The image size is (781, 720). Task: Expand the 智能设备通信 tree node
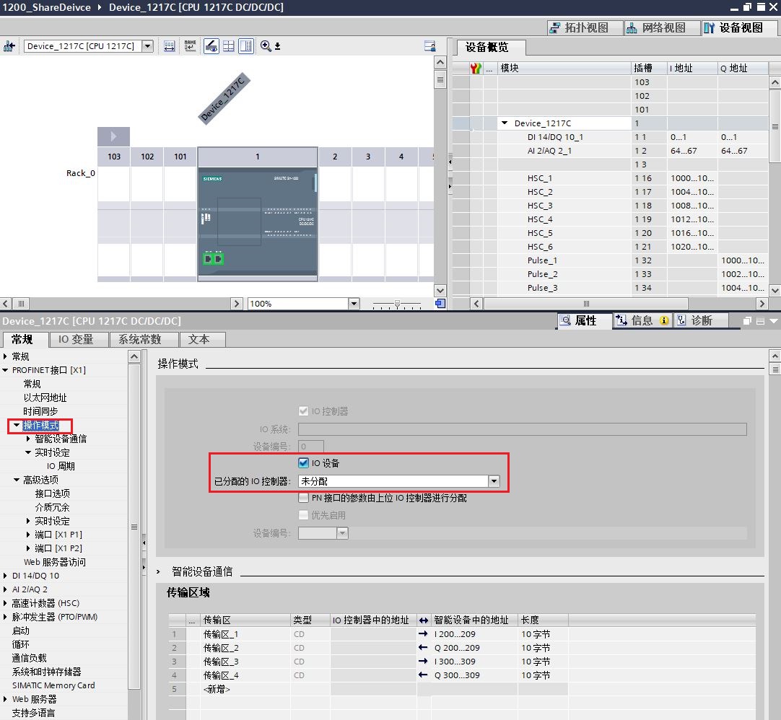[x=28, y=439]
